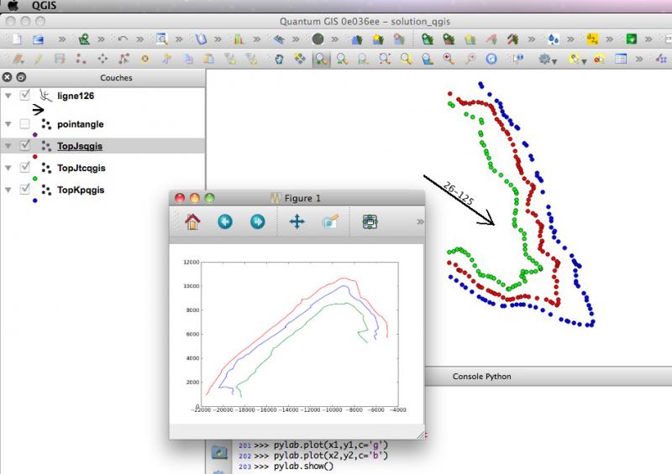Select the Pan axes cross-arrow tool
The image size is (672, 474).
297,221
